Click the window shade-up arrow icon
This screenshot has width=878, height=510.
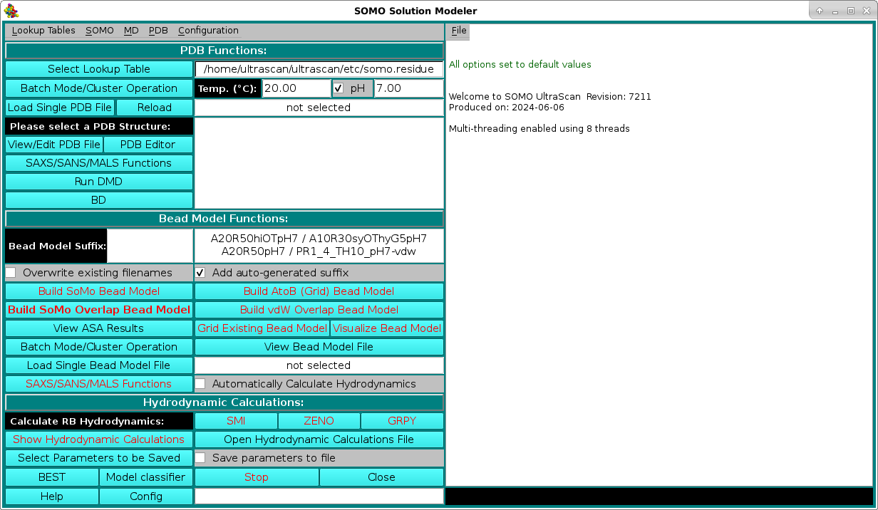tap(820, 11)
